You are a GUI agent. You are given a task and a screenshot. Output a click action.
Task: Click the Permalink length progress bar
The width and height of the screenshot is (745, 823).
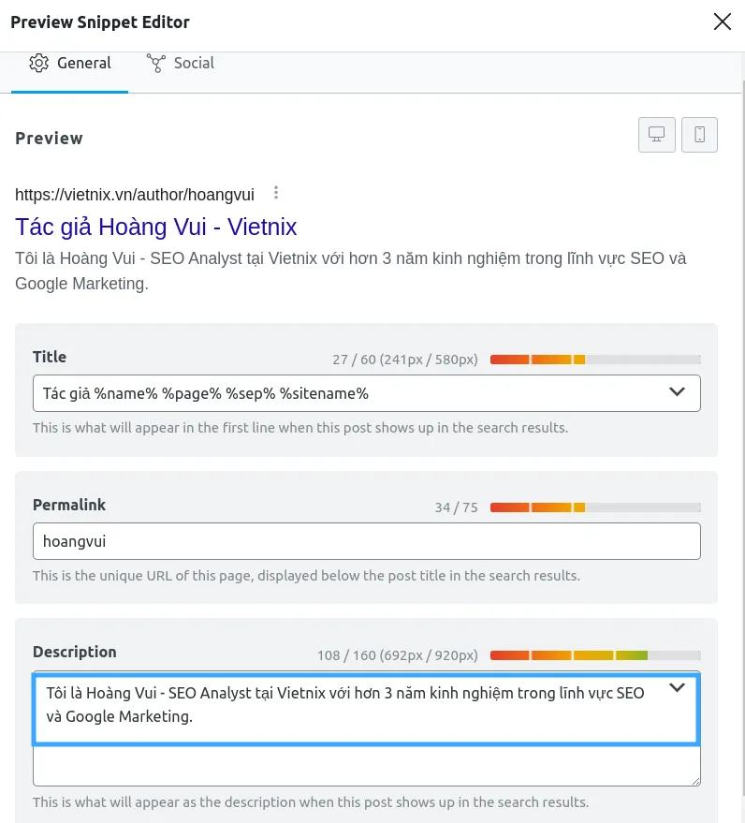point(595,507)
